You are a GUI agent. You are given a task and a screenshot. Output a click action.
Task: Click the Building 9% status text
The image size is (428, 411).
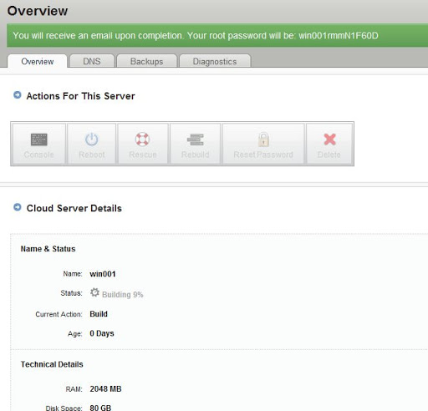click(123, 295)
